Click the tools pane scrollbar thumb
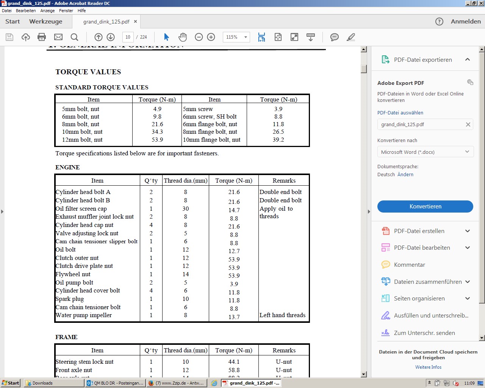This screenshot has height=388, width=485. [482, 177]
